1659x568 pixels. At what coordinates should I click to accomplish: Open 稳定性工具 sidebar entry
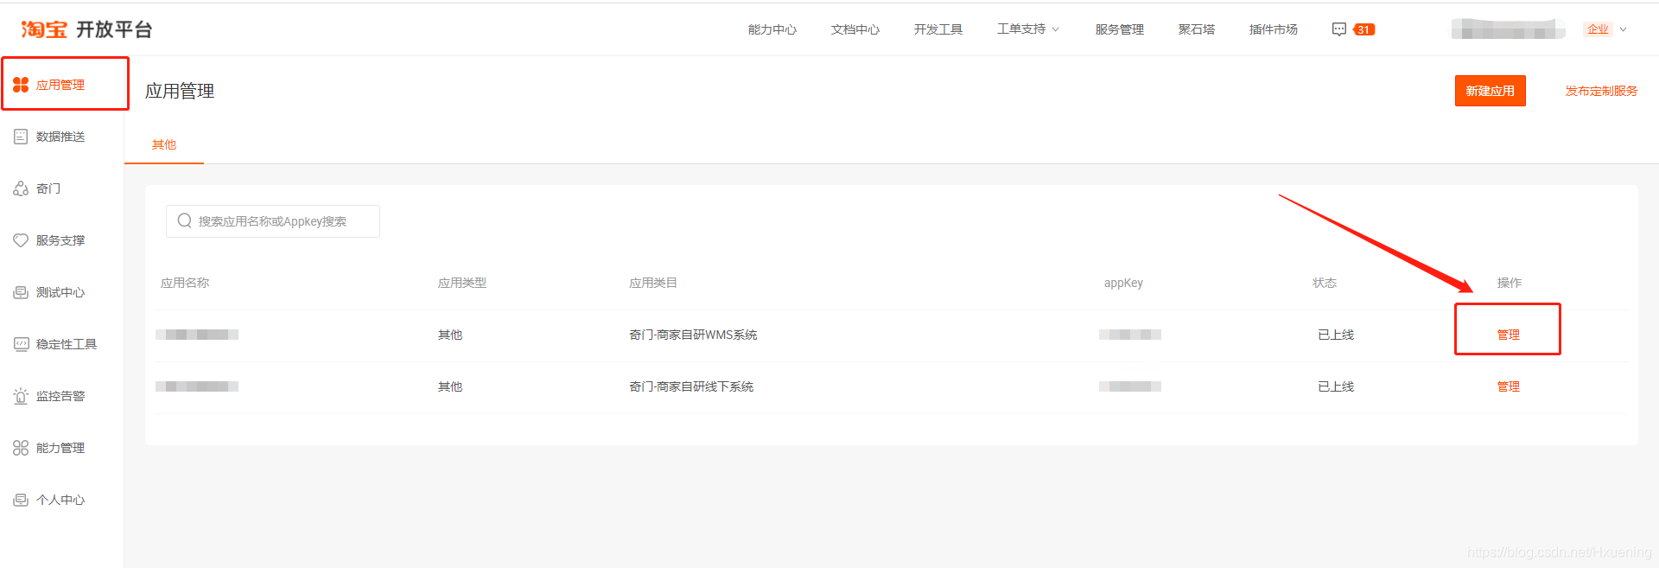pyautogui.click(x=67, y=344)
